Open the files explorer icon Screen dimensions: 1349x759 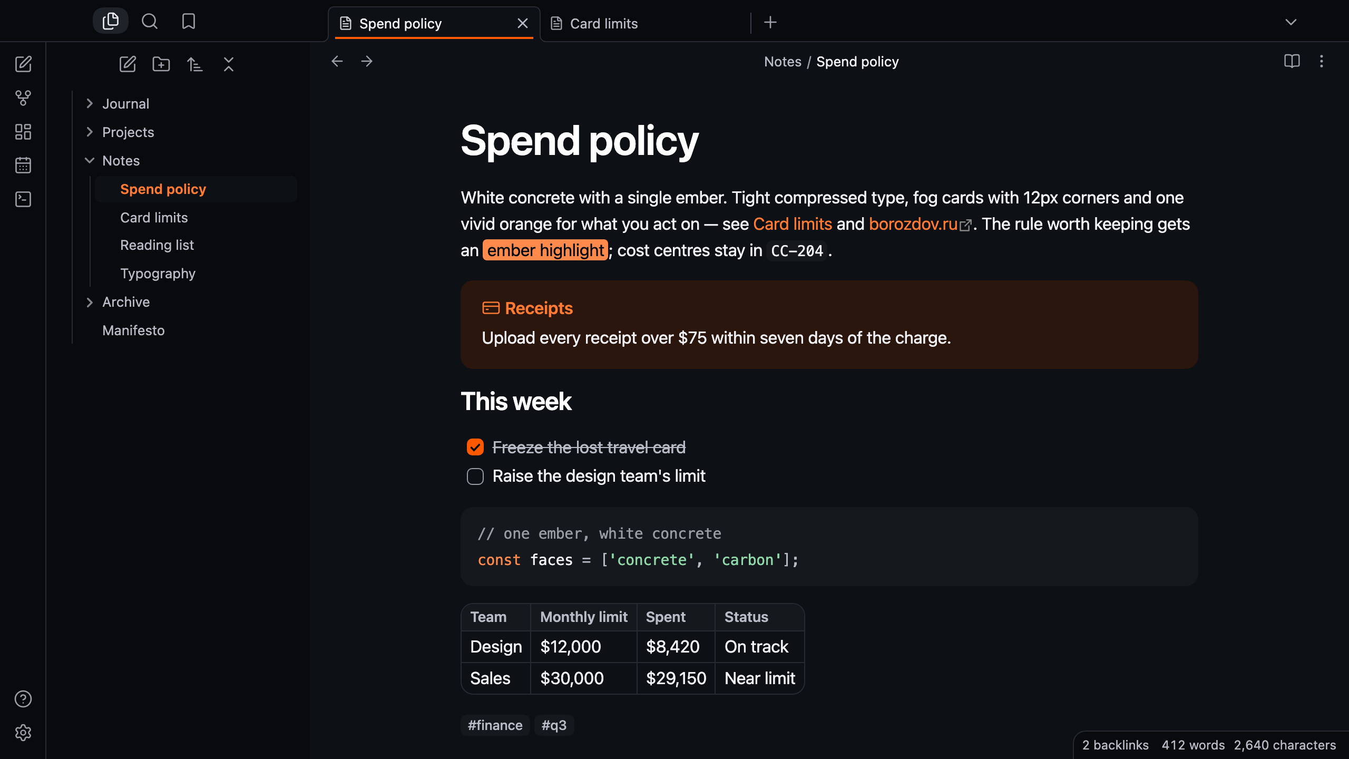111,21
